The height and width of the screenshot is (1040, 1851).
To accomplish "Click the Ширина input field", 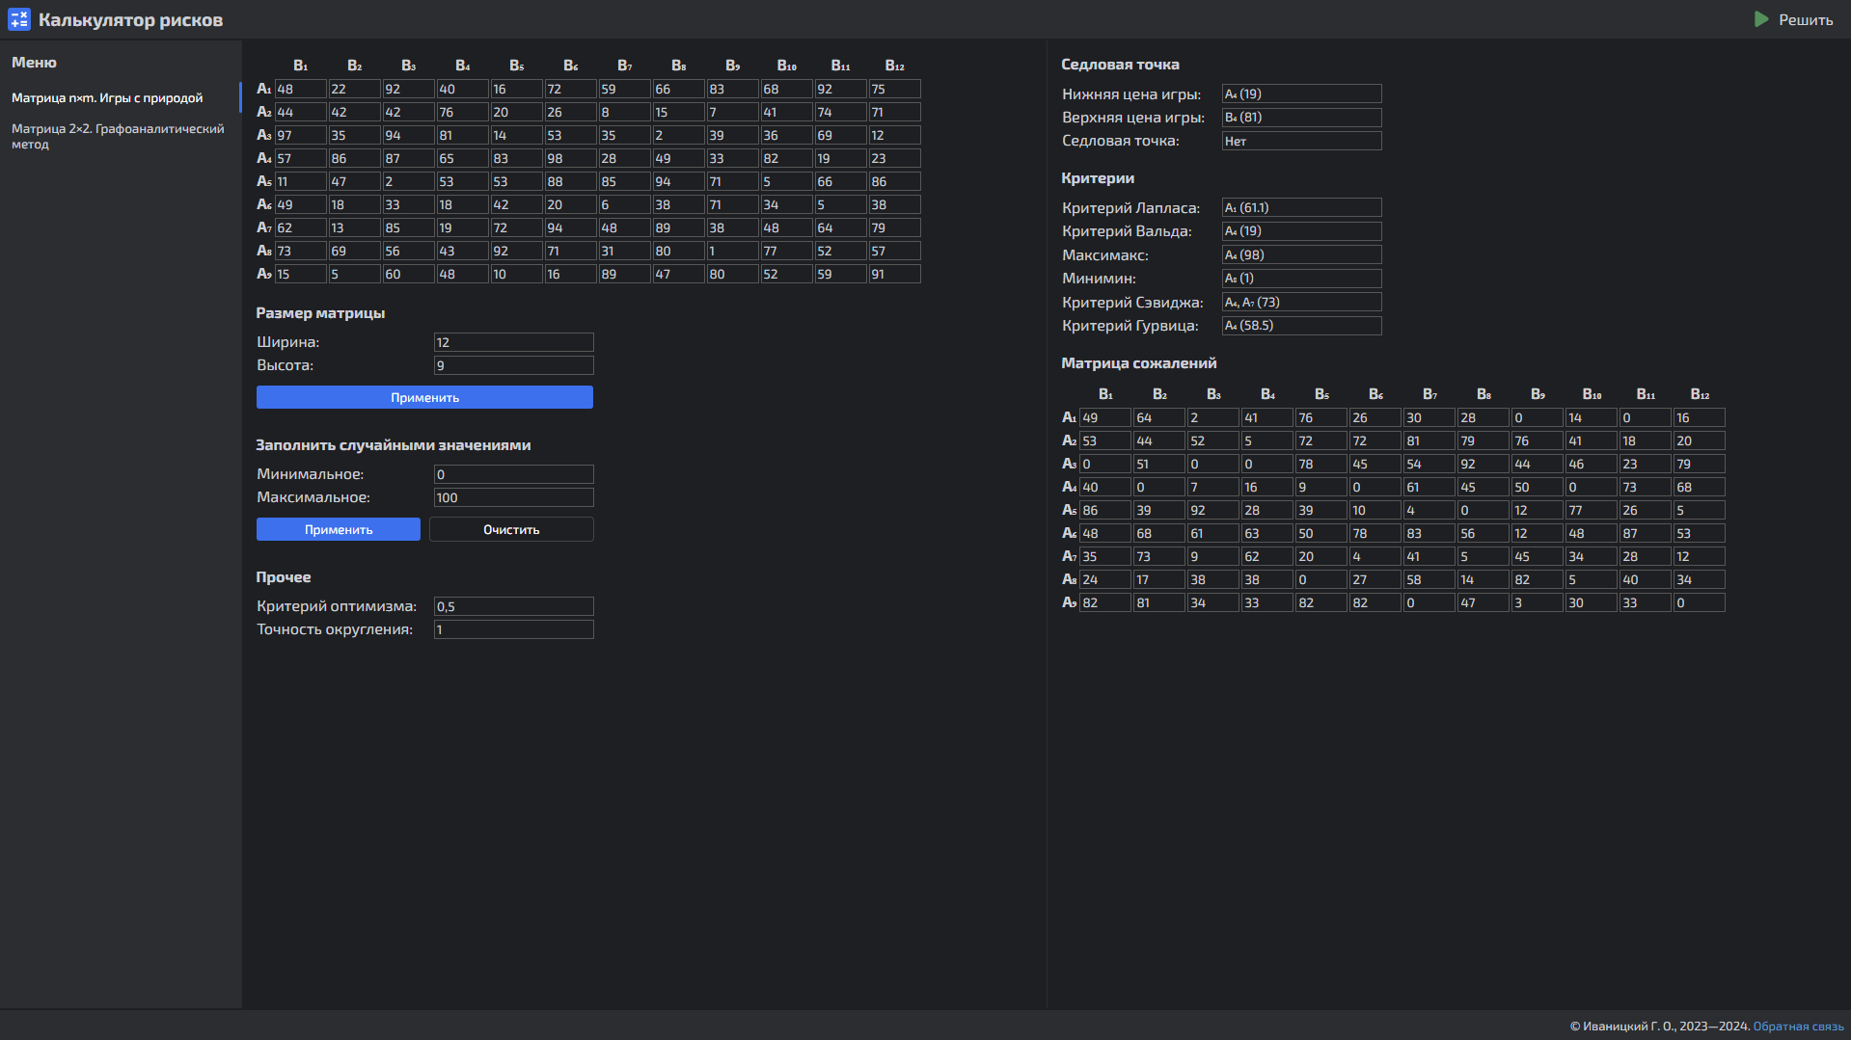I will click(513, 342).
